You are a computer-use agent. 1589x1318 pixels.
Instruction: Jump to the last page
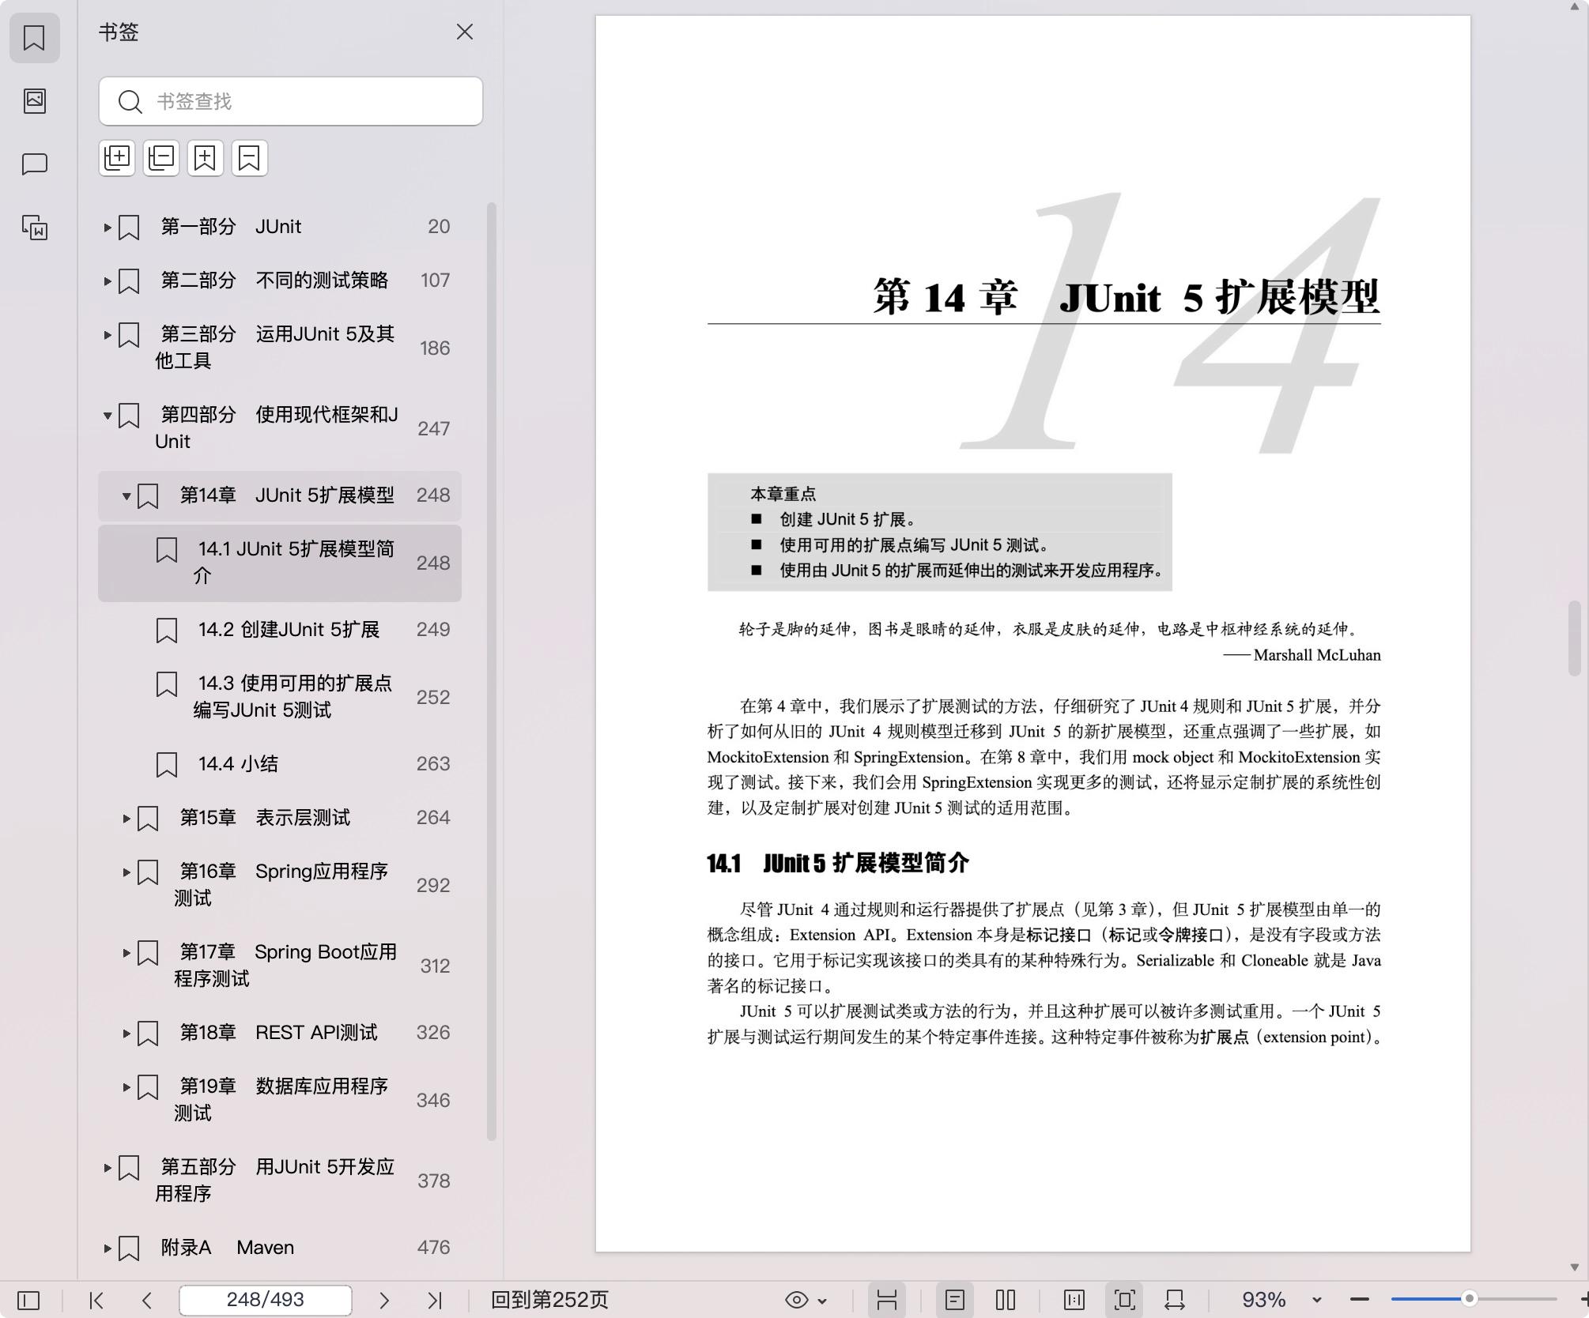click(x=435, y=1300)
